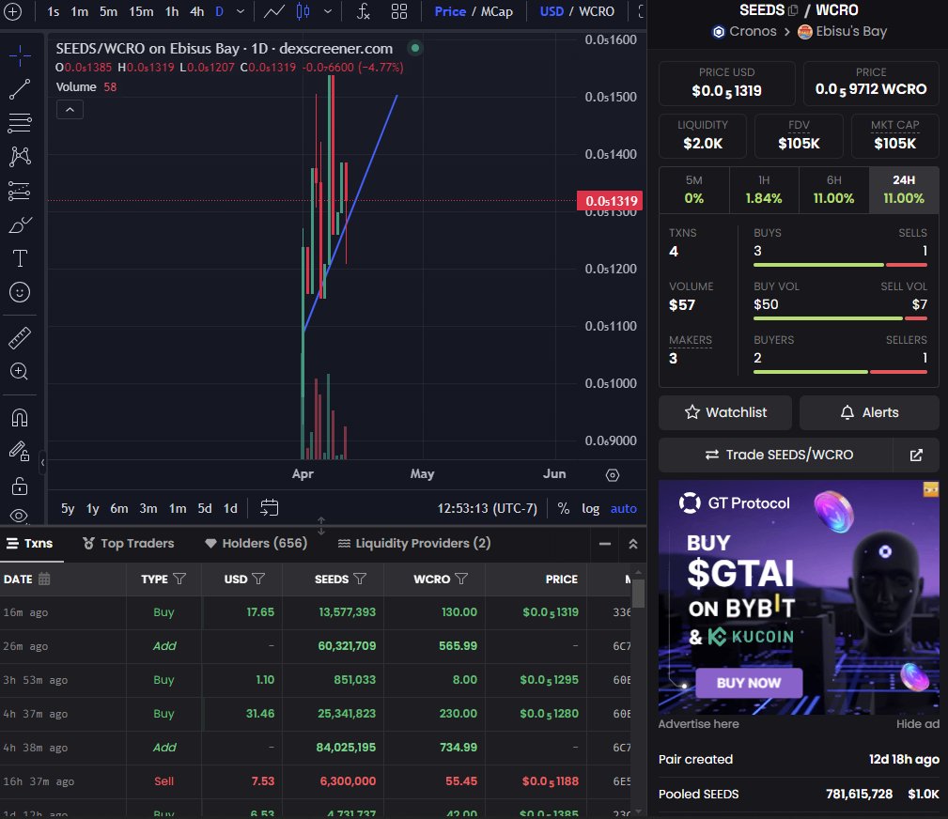The width and height of the screenshot is (948, 819).
Task: Select the ruler measure tool
Action: click(20, 338)
